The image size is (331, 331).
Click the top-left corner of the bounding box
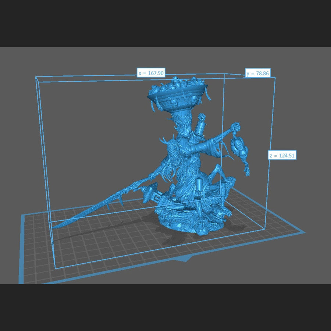tap(36, 77)
